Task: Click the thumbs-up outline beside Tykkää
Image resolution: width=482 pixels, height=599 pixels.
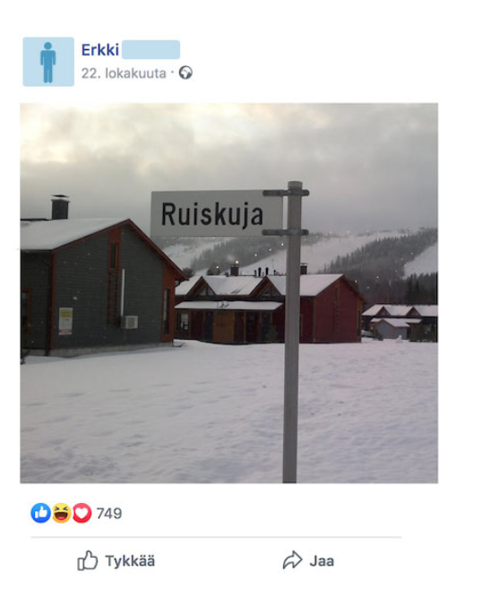Action: [x=88, y=560]
